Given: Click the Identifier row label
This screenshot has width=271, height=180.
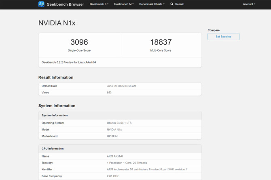Looking at the screenshot, I should (47, 170).
